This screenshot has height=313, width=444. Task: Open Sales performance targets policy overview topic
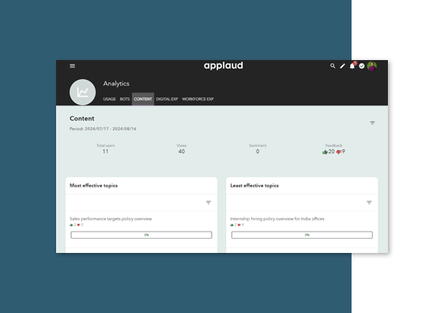[x=111, y=219]
